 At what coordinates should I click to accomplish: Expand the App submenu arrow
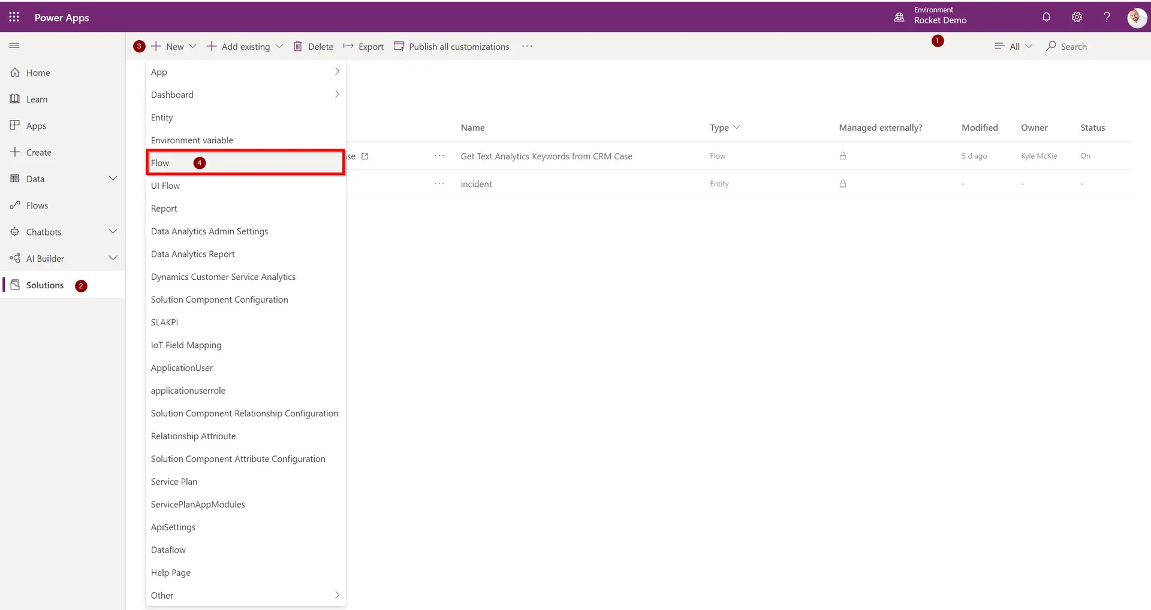point(337,71)
